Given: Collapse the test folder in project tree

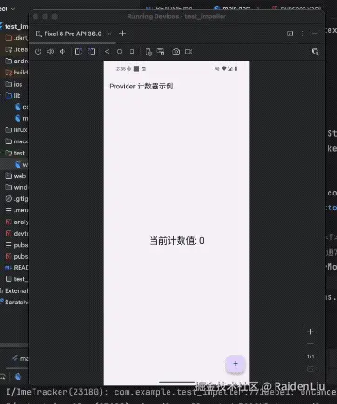Looking at the screenshot, I should 14,153.
